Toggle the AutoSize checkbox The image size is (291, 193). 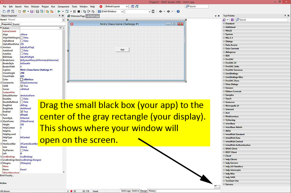pos(22,54)
